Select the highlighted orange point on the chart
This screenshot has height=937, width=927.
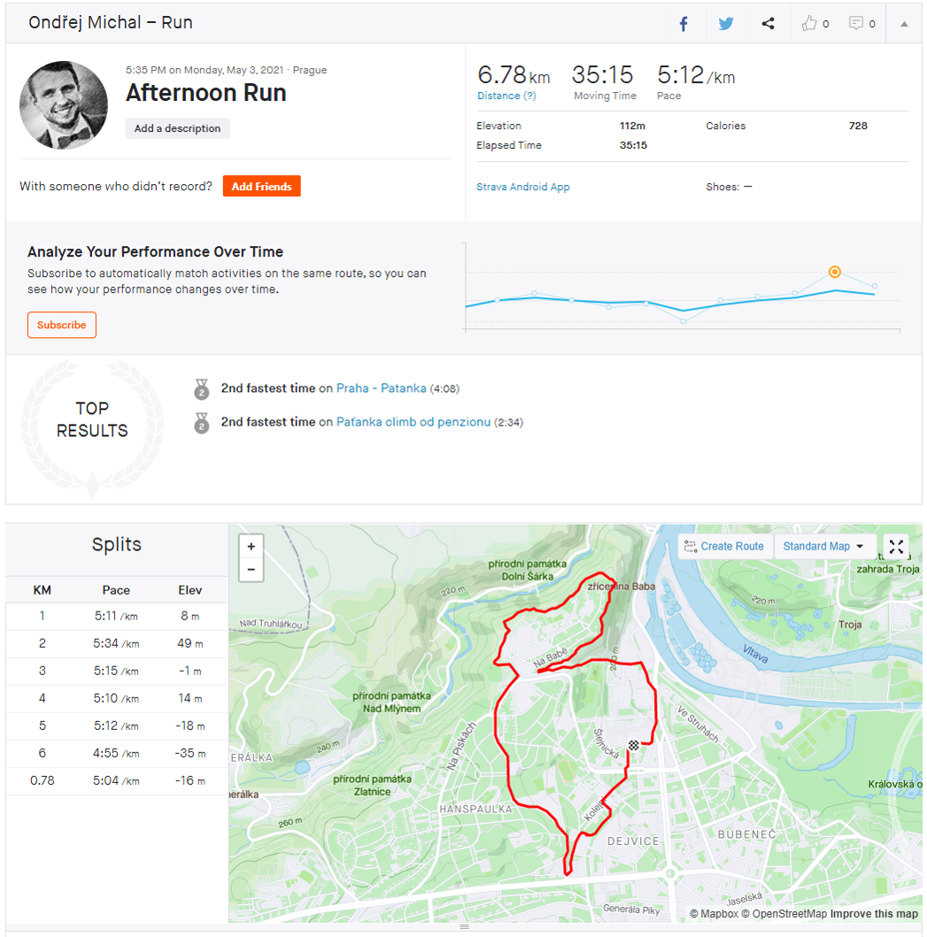tap(834, 272)
